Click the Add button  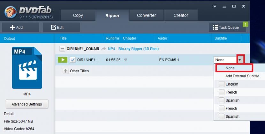(20, 27)
